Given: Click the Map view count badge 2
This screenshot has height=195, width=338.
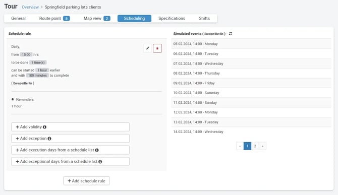Looking at the screenshot, I should [x=107, y=19].
